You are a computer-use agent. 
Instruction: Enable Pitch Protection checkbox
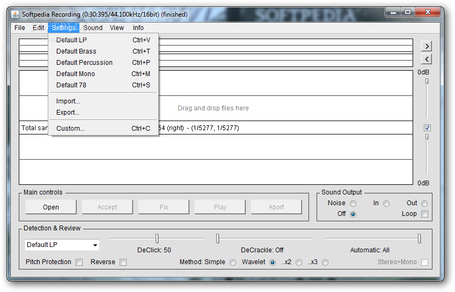click(79, 262)
